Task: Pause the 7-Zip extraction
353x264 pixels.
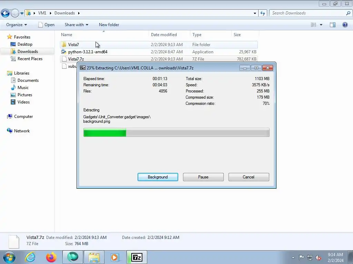Action: tap(203, 177)
